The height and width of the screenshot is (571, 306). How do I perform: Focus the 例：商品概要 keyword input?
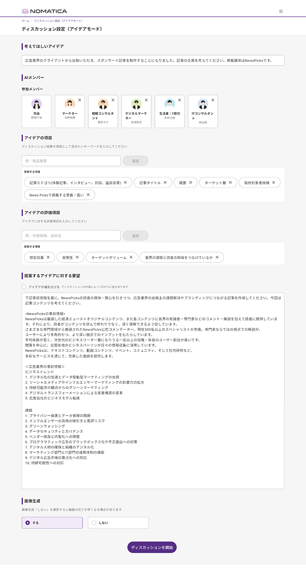(x=71, y=161)
